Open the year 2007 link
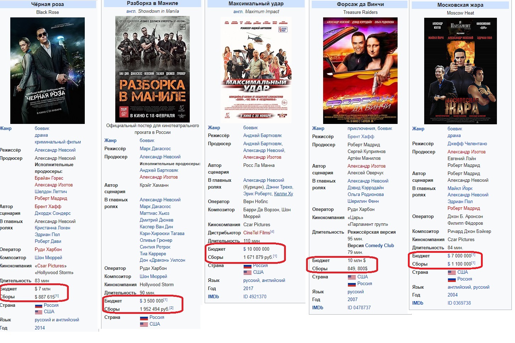 coord(353,300)
